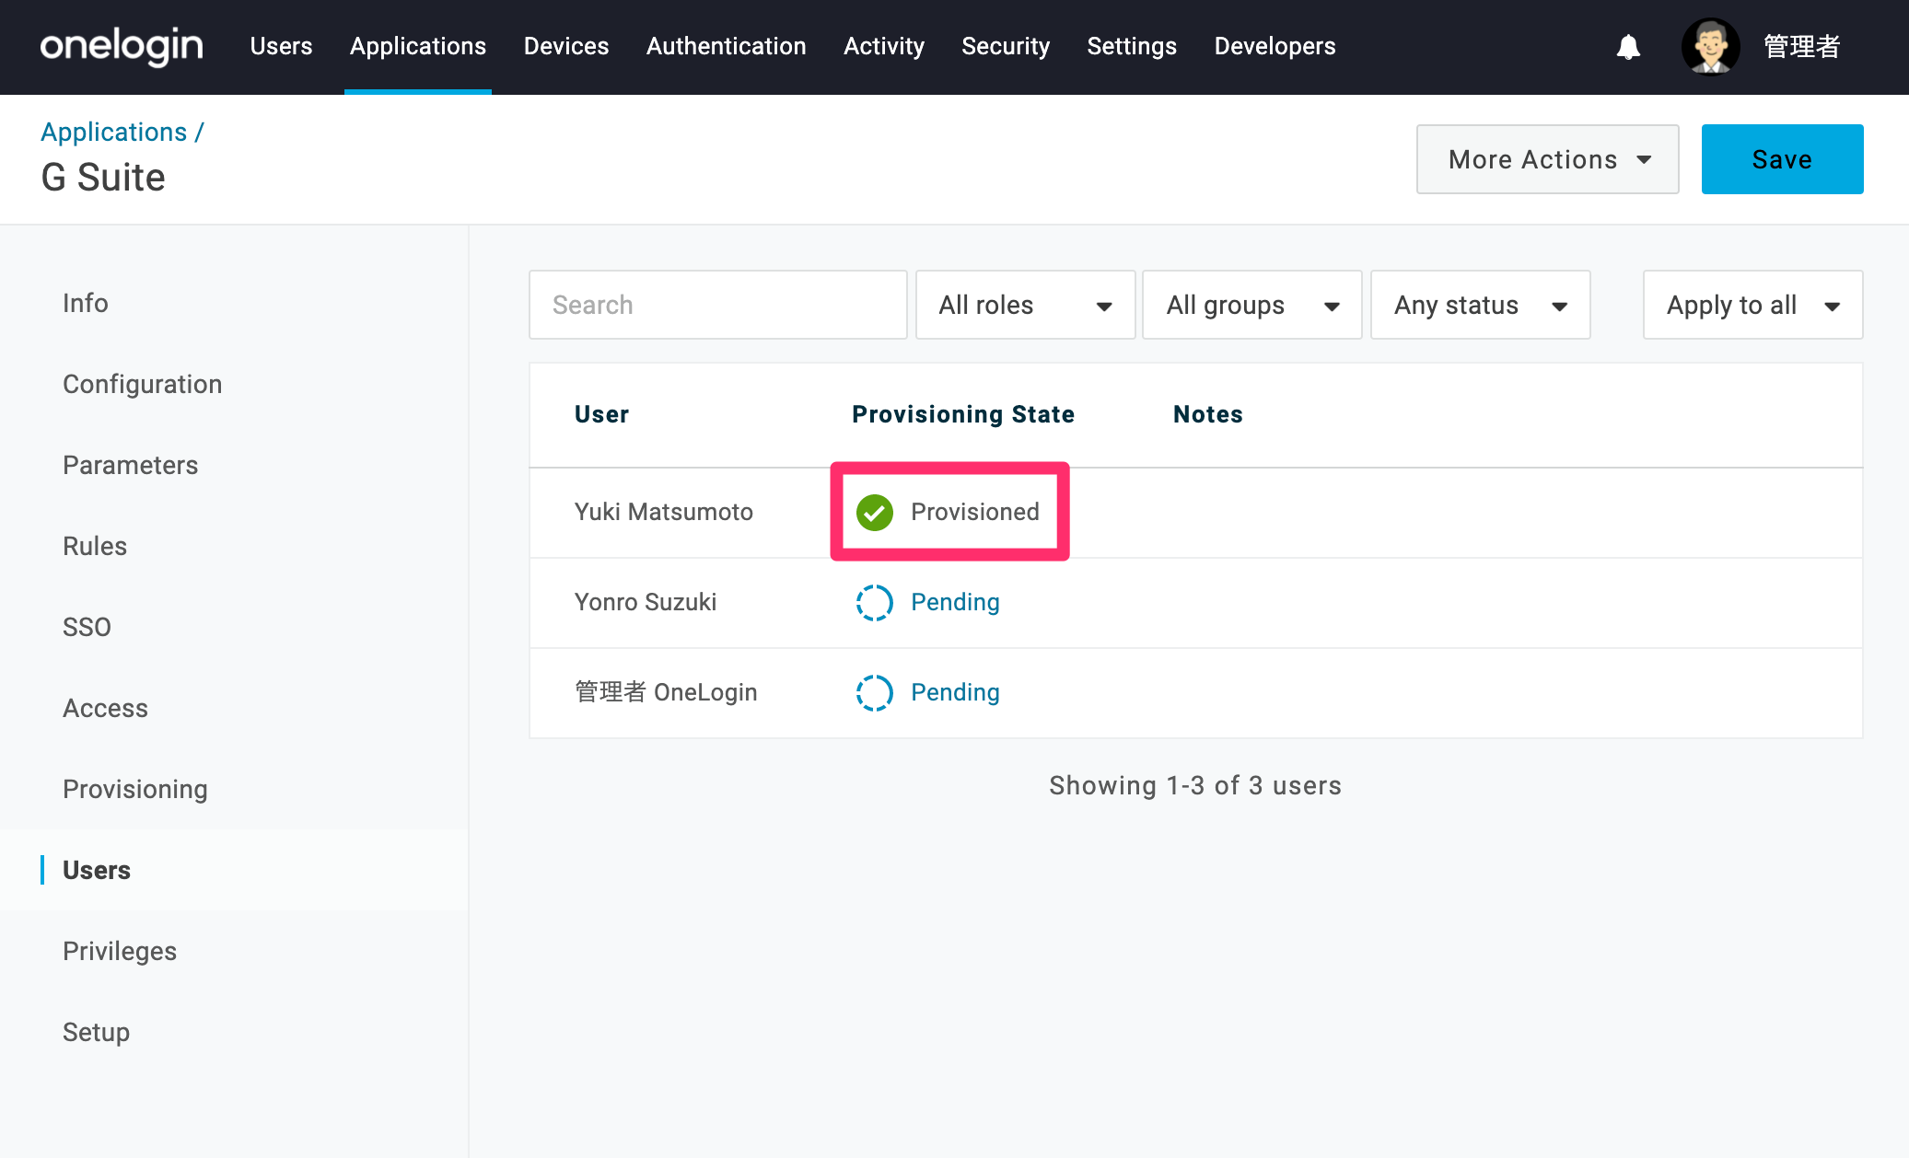This screenshot has width=1909, height=1158.
Task: Open the Devices navigation menu
Action: [x=566, y=46]
